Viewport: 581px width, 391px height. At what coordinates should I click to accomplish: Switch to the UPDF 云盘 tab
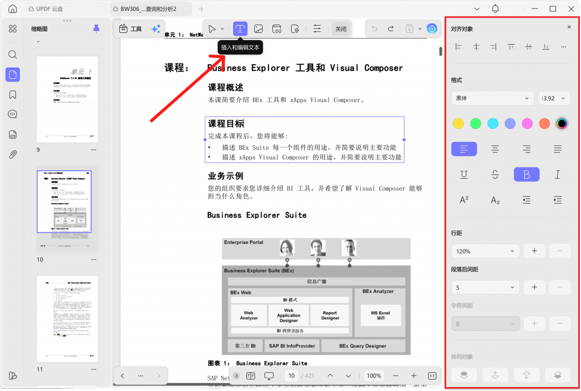45,9
